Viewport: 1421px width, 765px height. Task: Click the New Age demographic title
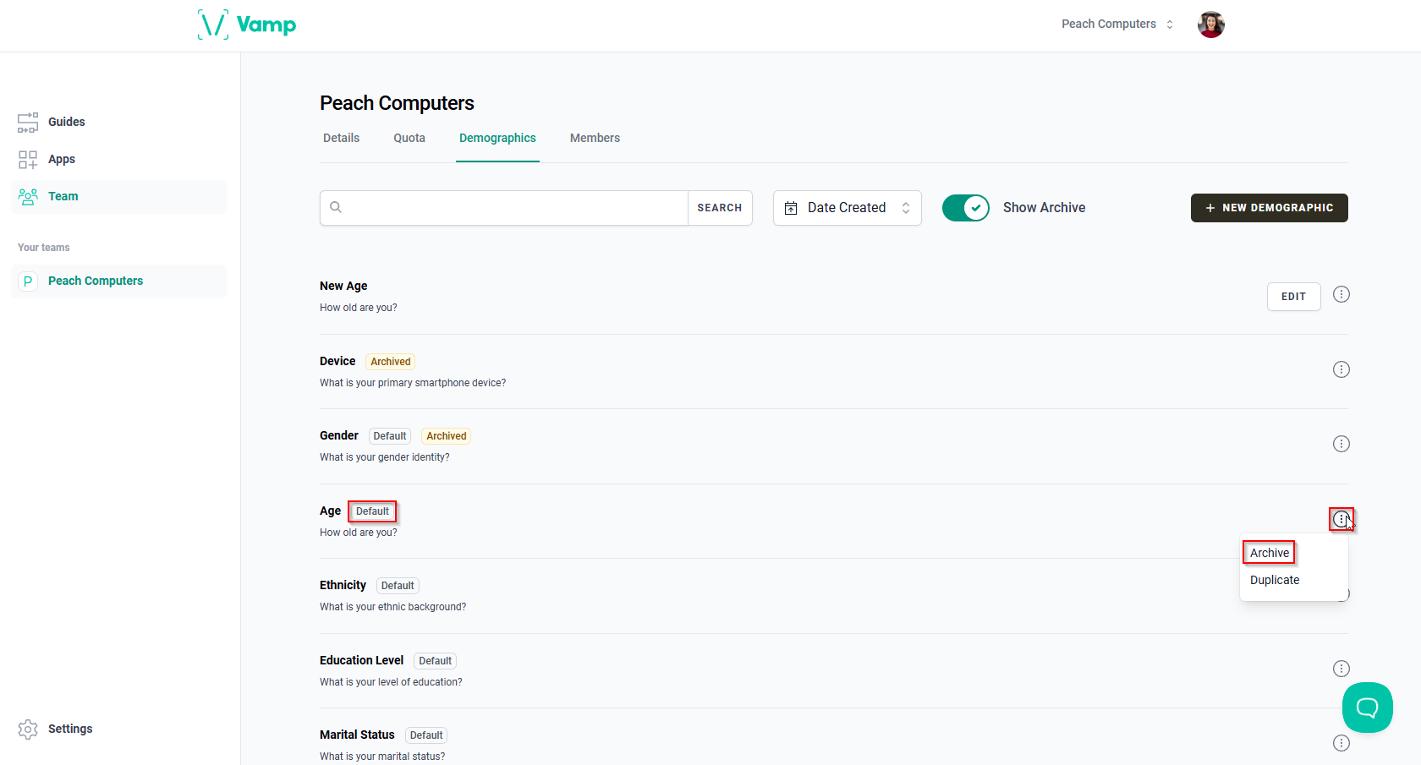tap(343, 286)
